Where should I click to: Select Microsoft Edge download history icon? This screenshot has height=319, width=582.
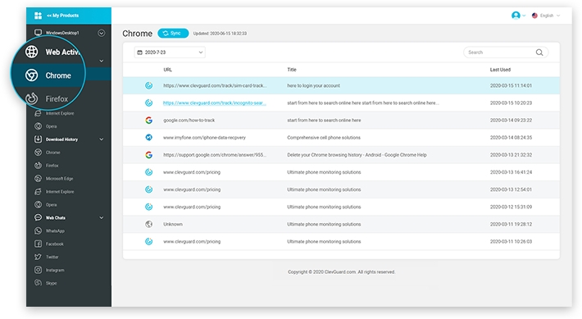click(x=38, y=178)
